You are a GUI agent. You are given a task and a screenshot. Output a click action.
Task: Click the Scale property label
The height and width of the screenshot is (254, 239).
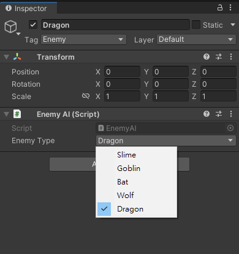(x=21, y=97)
